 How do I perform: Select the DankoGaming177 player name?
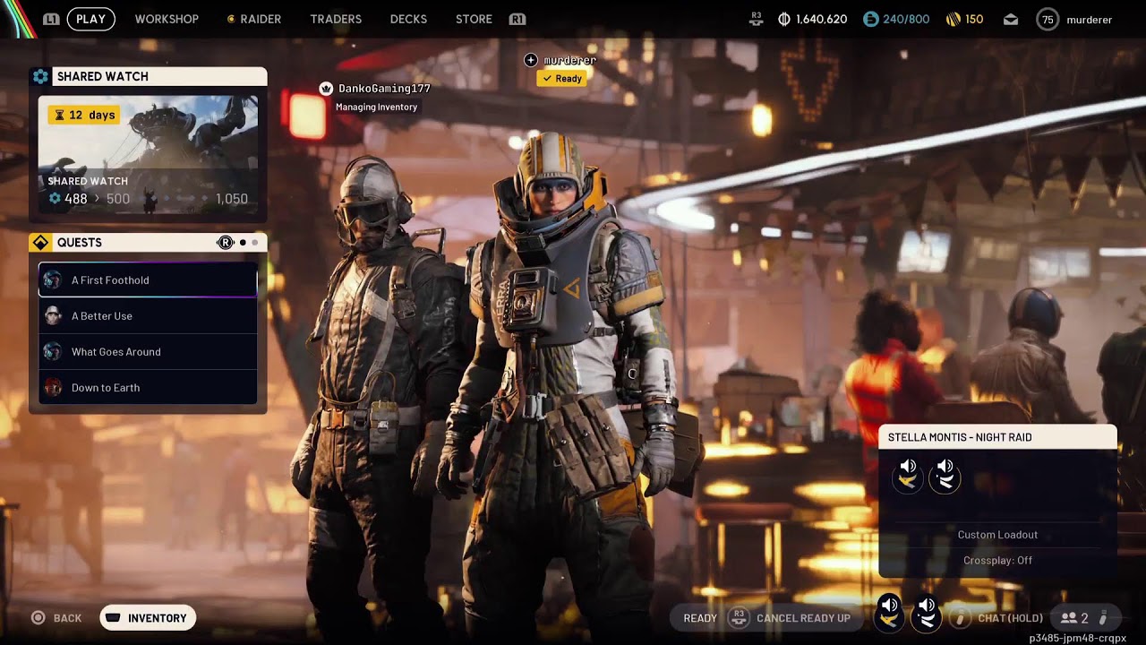pos(384,89)
